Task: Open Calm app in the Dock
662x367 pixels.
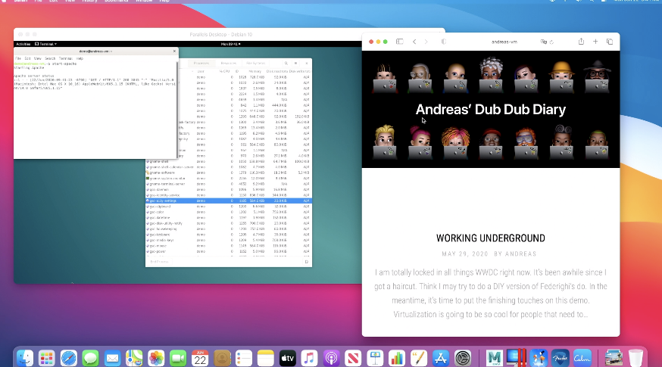Action: click(582, 358)
